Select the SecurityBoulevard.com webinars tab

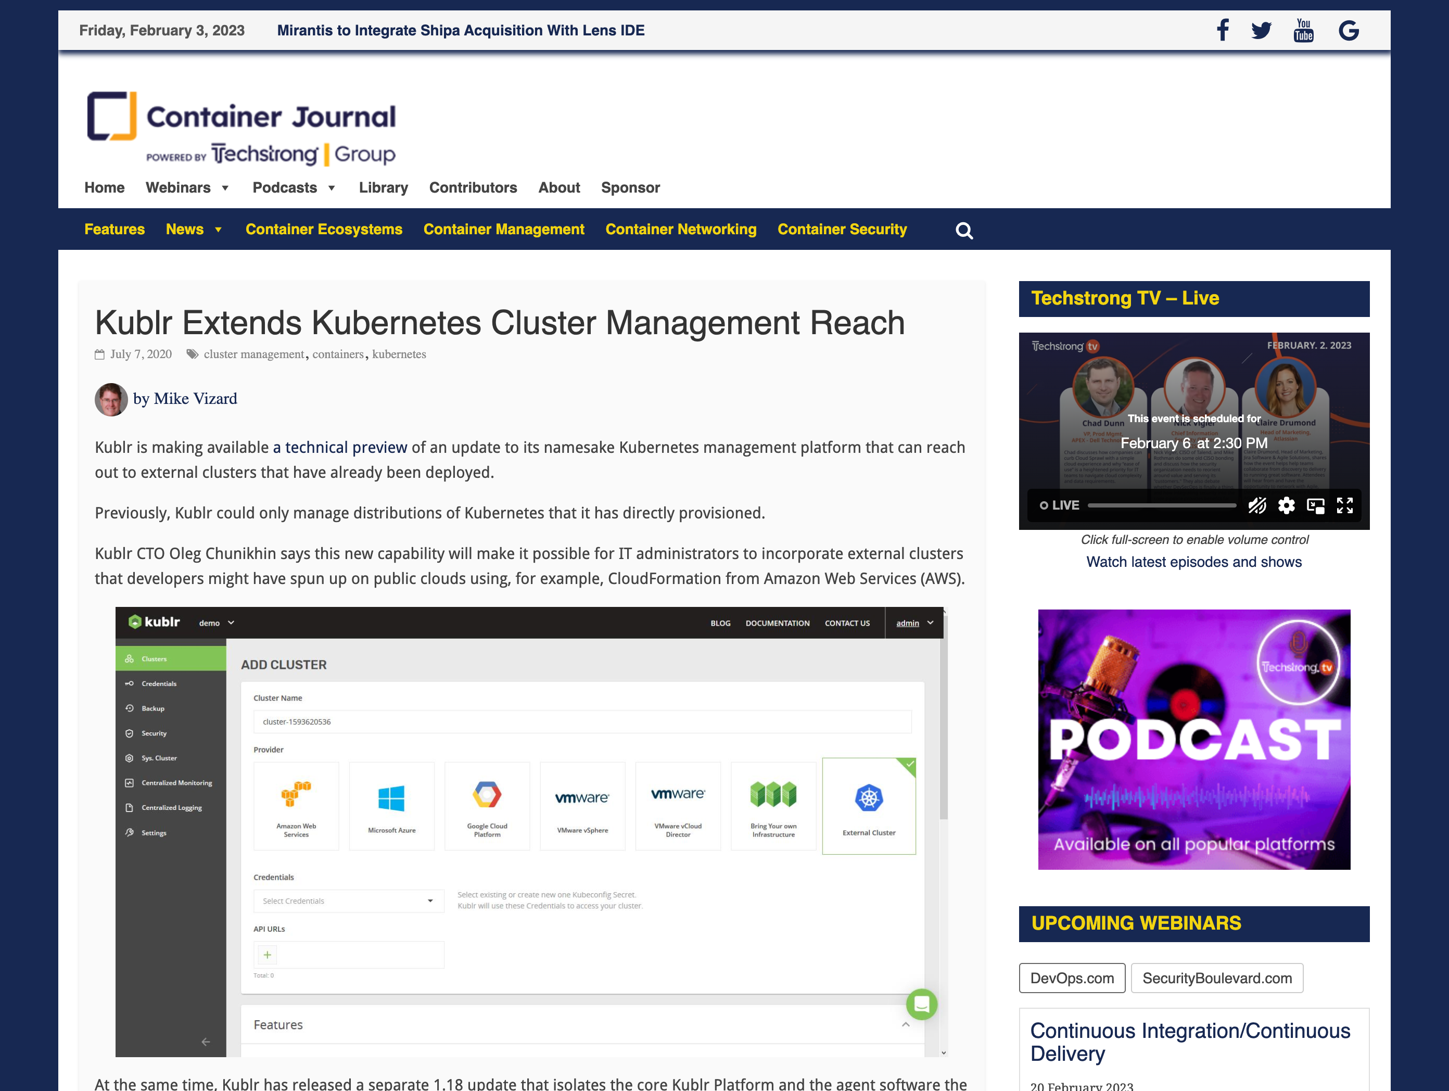click(x=1216, y=978)
